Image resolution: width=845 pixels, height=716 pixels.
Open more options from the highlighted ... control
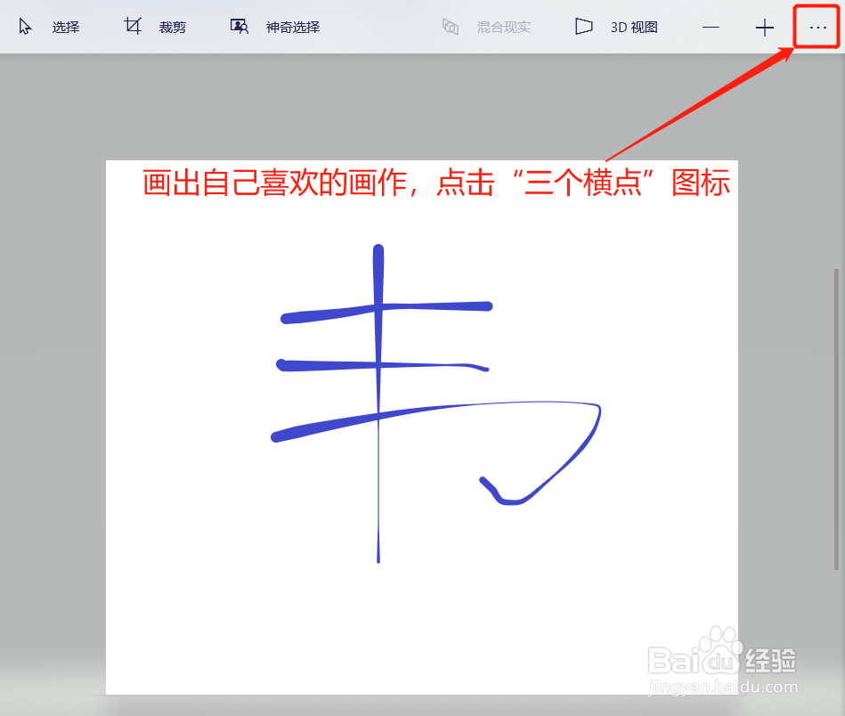click(816, 28)
